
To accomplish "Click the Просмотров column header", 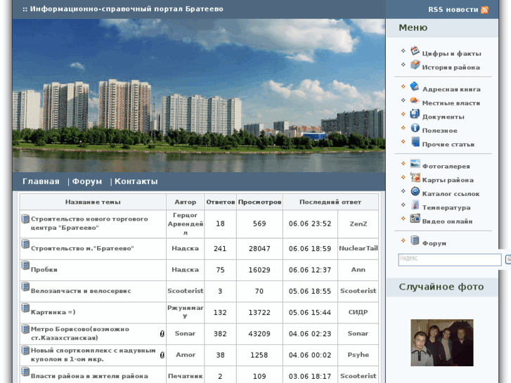I will pos(259,202).
